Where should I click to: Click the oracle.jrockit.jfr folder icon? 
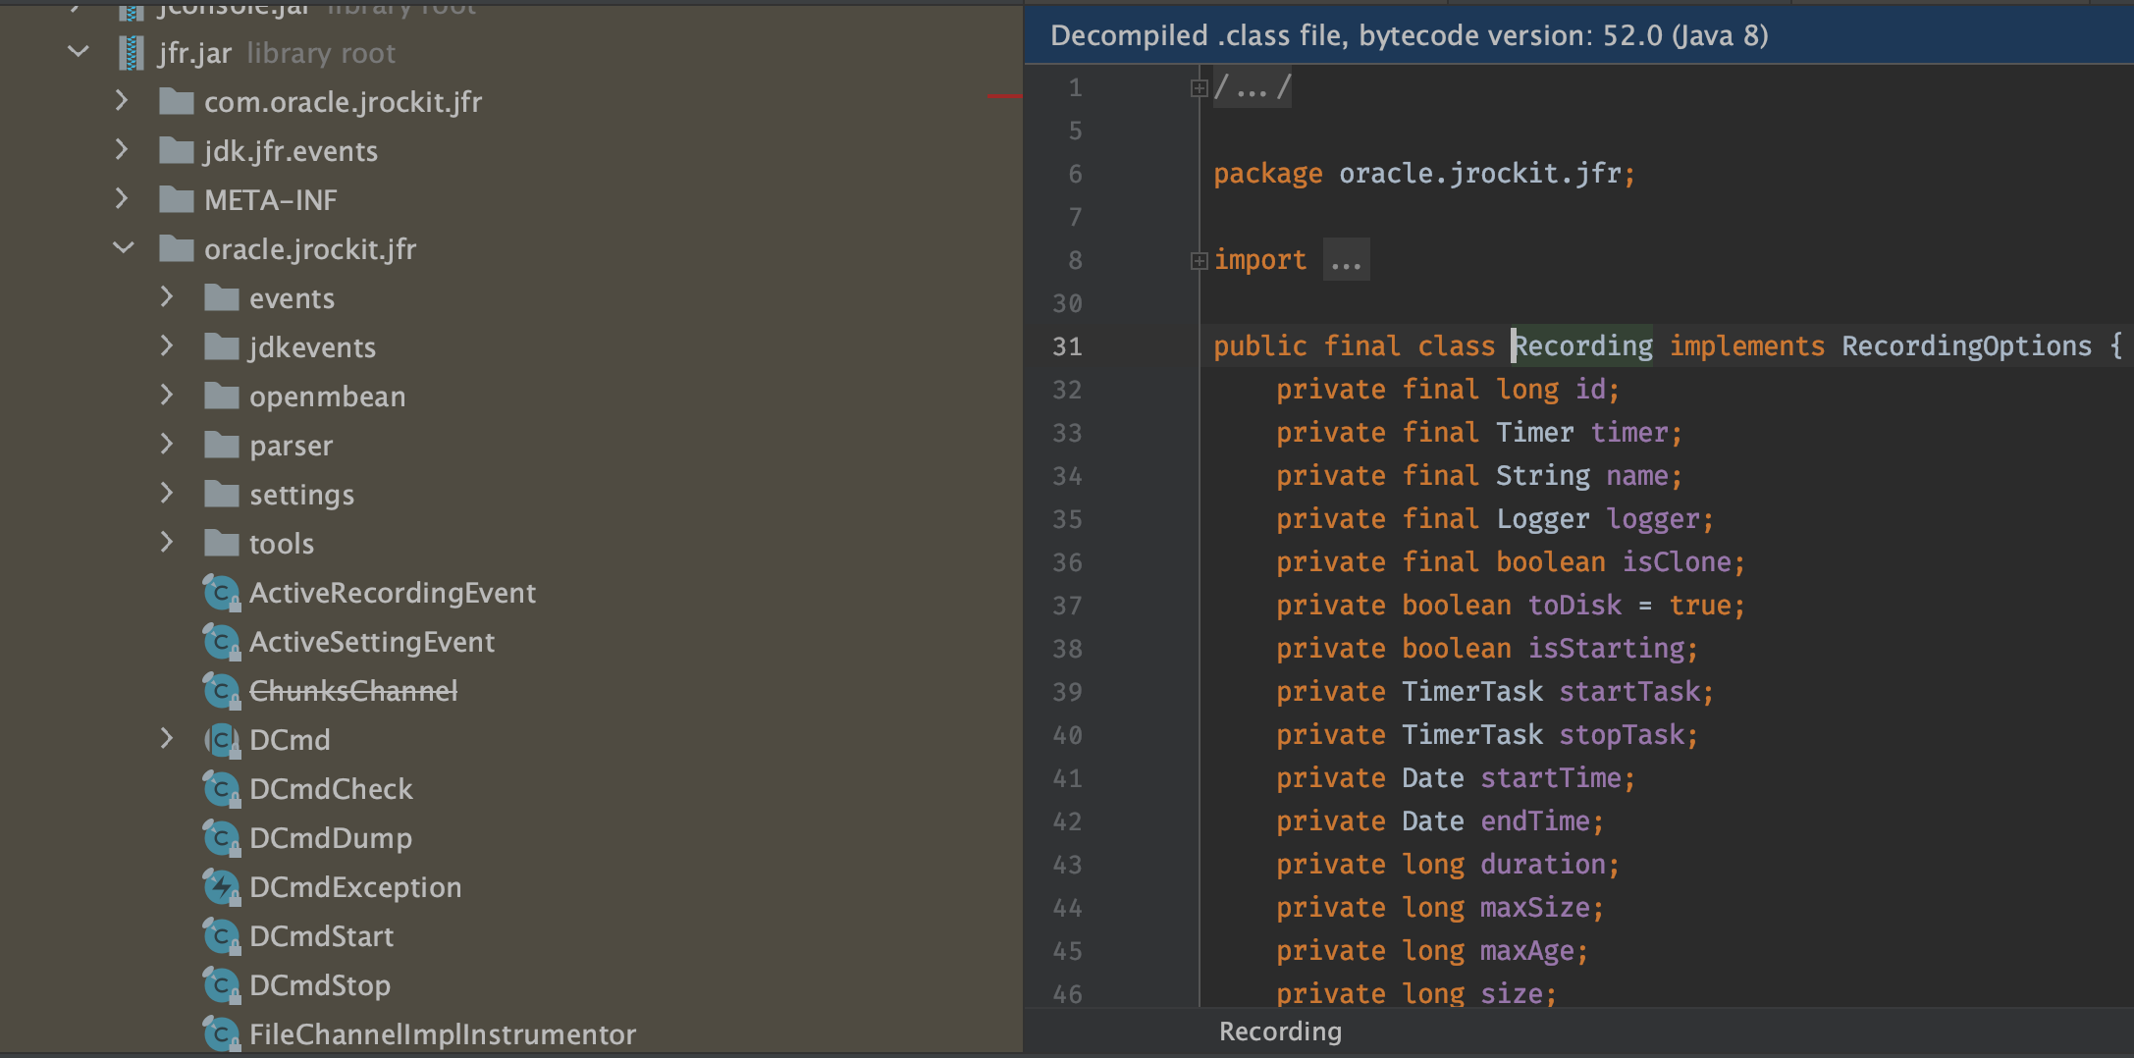[177, 249]
